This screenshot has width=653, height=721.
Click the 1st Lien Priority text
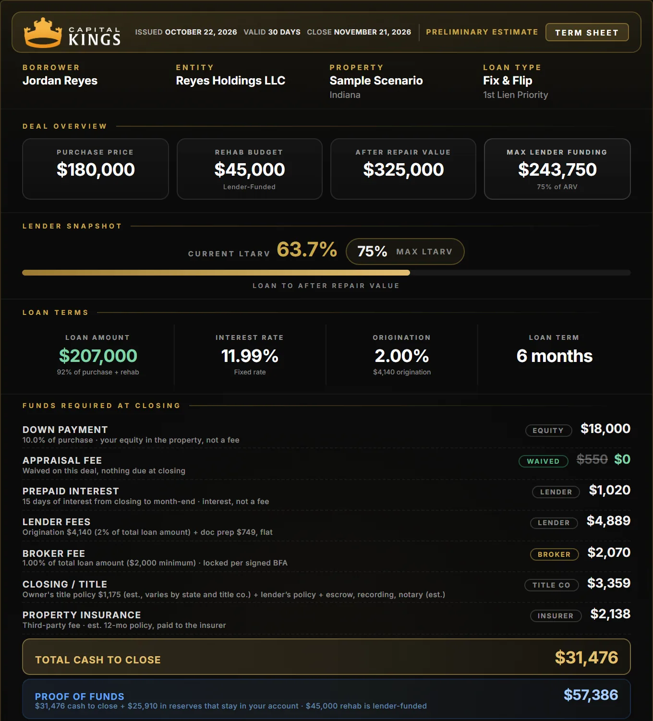point(516,95)
